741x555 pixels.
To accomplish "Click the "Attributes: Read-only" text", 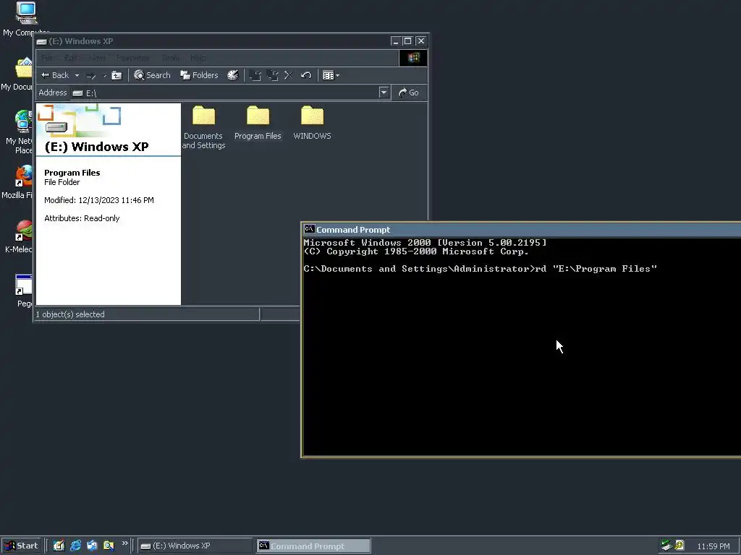I will pyautogui.click(x=82, y=218).
